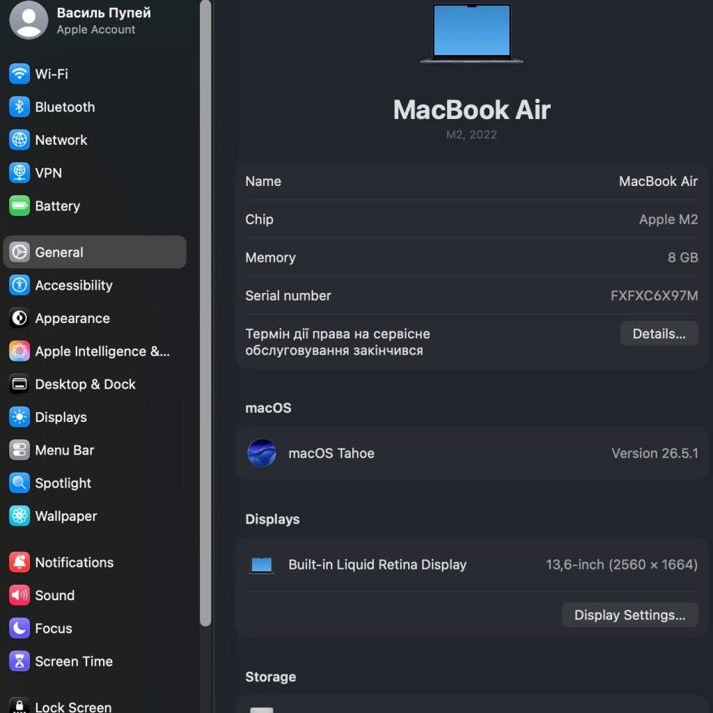Go to Network settings

coord(95,139)
